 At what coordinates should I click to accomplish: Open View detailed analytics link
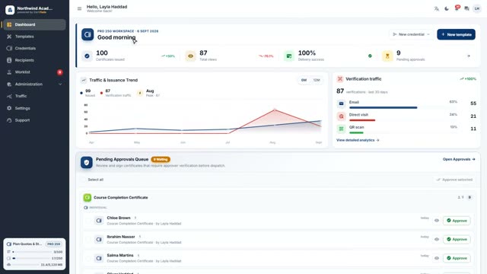click(358, 140)
